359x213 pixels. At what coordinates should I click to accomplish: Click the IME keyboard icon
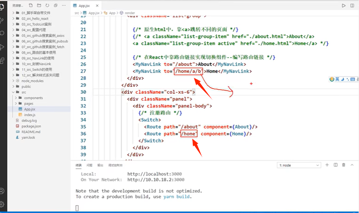(353, 79)
